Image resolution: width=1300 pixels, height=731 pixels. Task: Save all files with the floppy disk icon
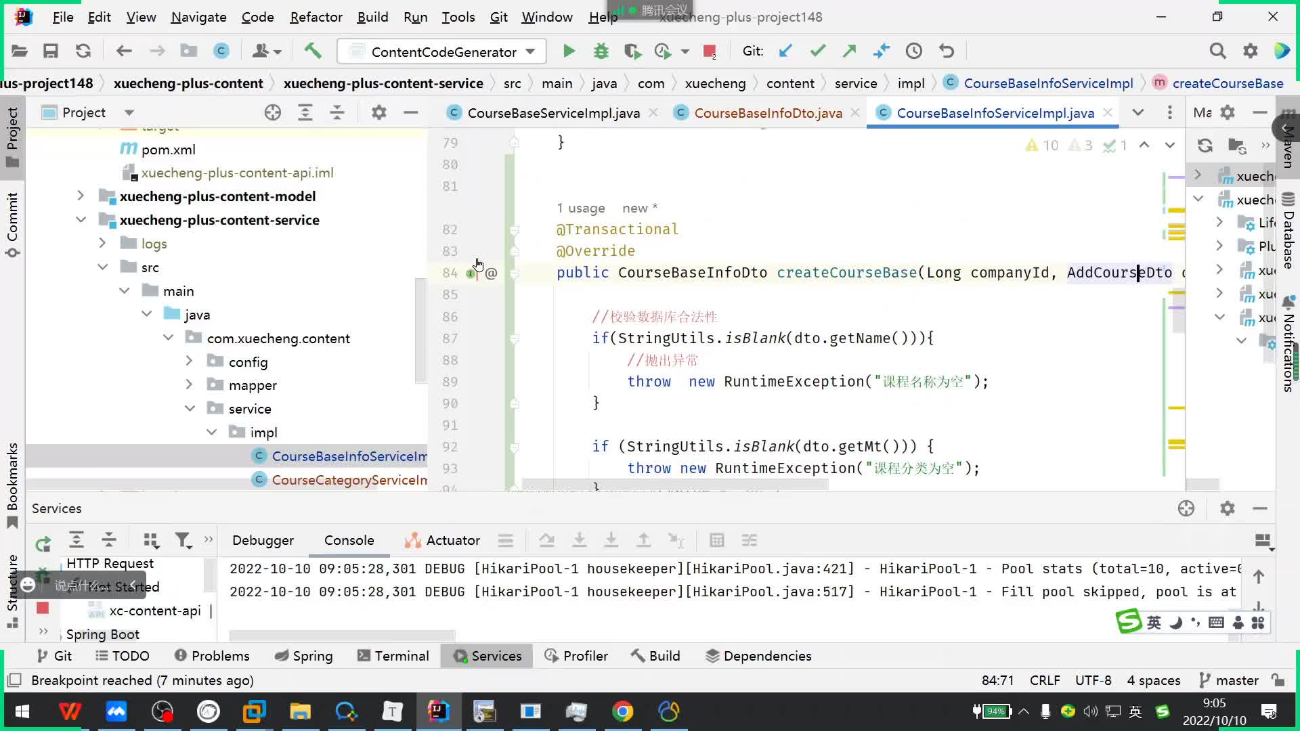[51, 51]
